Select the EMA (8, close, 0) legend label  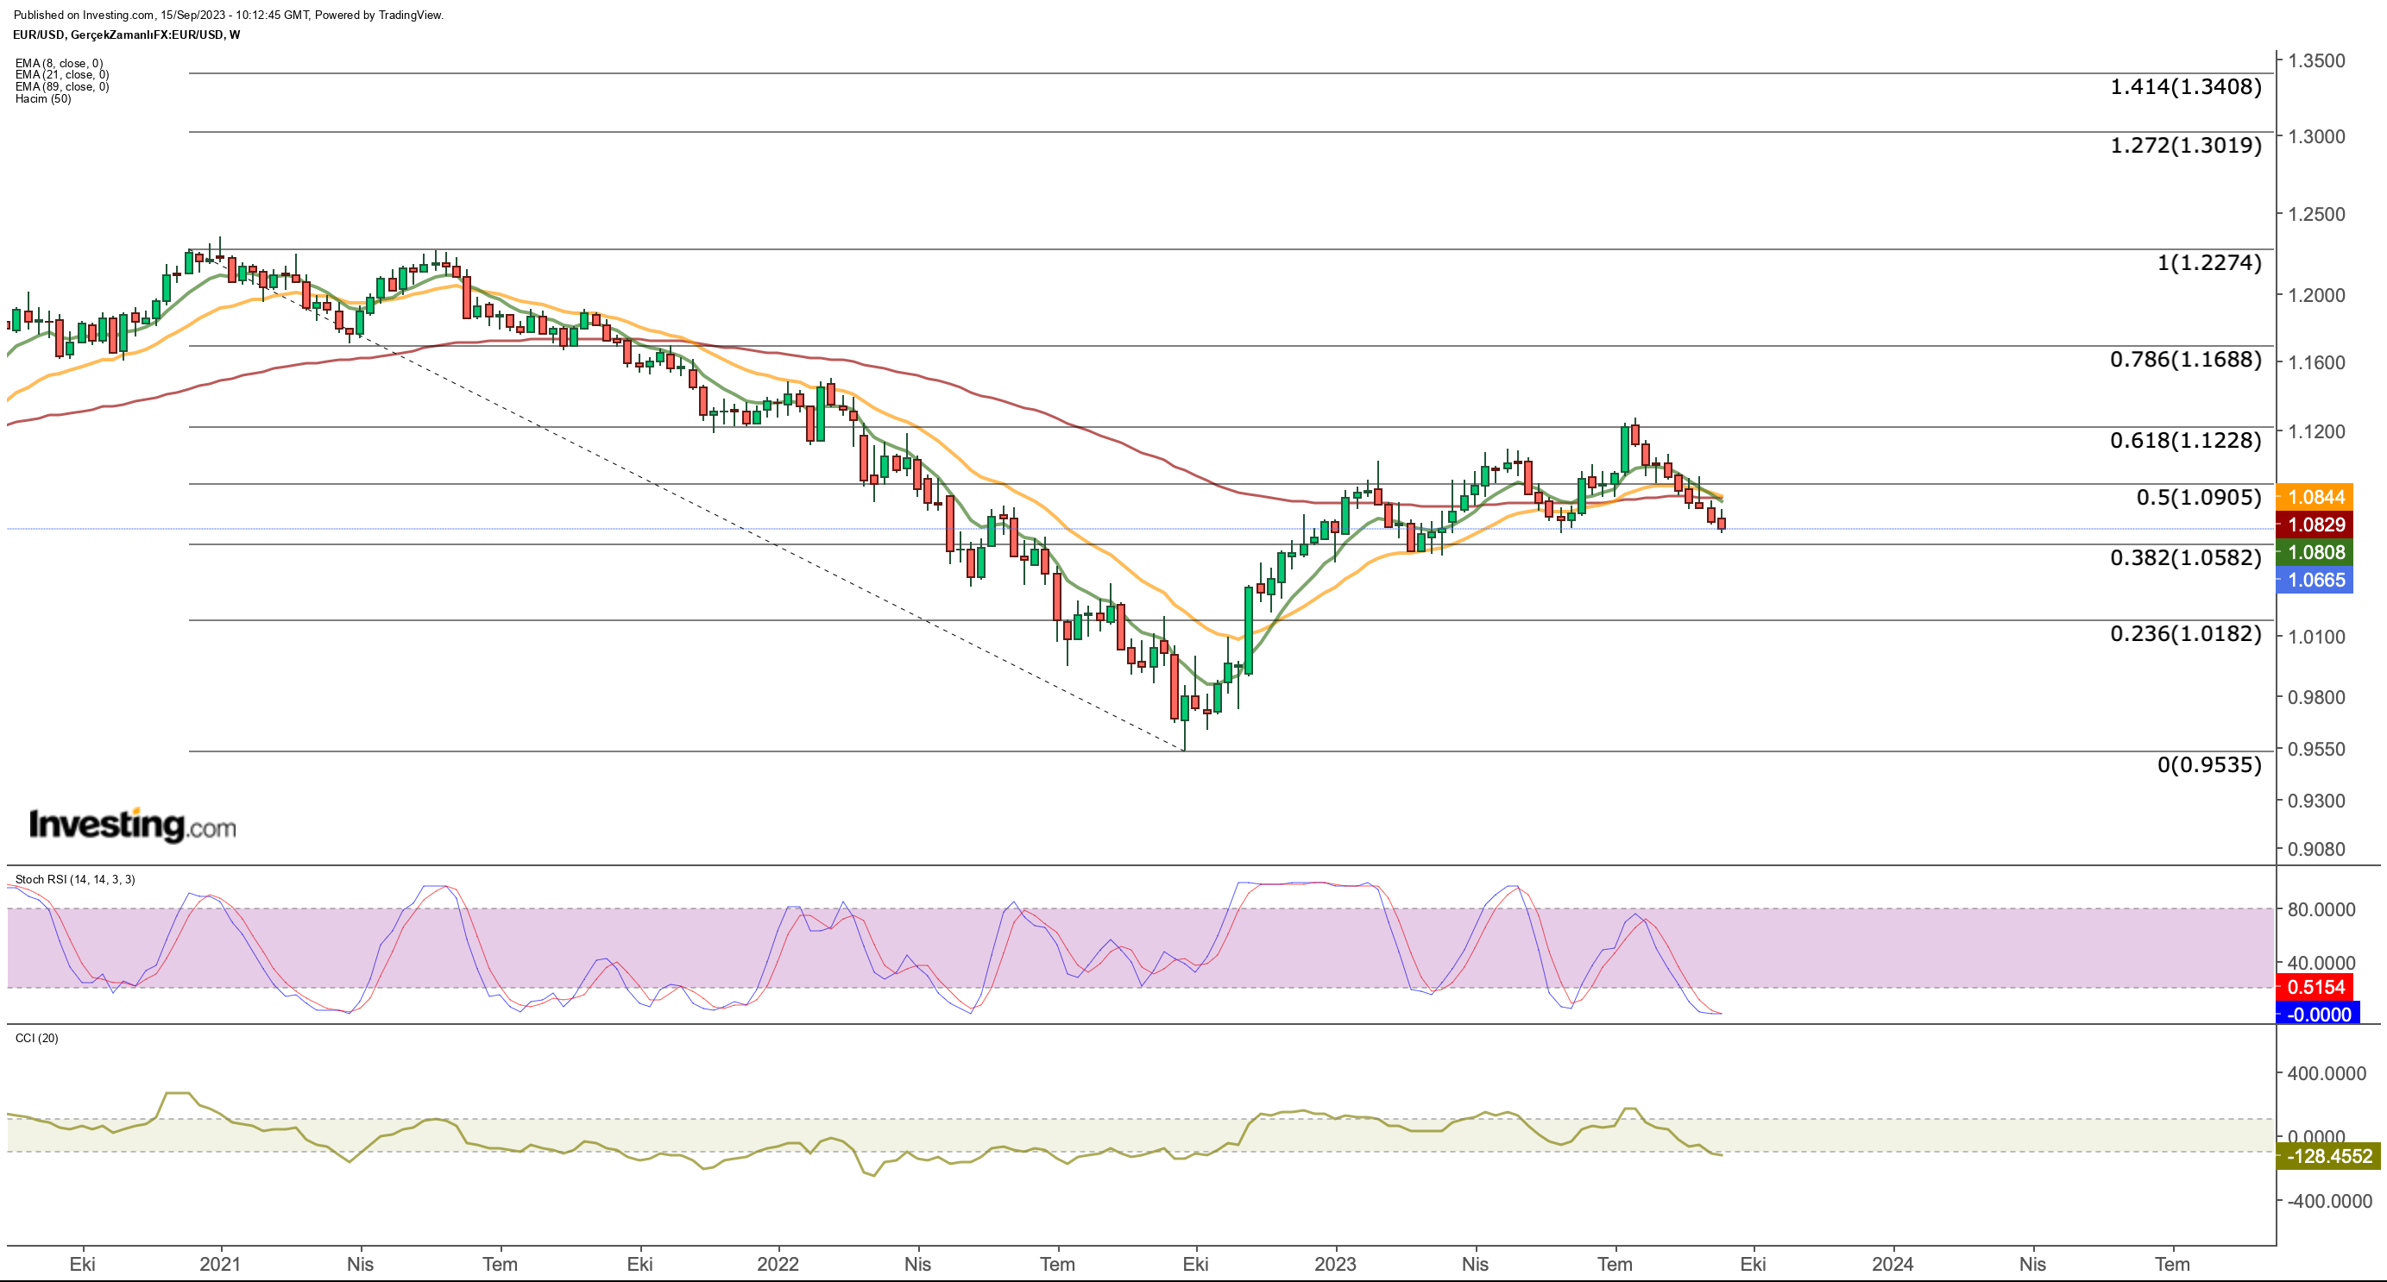coord(60,63)
